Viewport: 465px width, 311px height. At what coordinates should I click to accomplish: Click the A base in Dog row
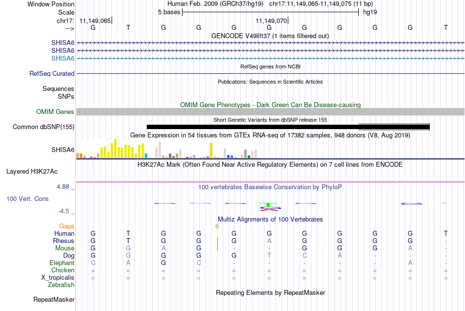(x=340, y=255)
